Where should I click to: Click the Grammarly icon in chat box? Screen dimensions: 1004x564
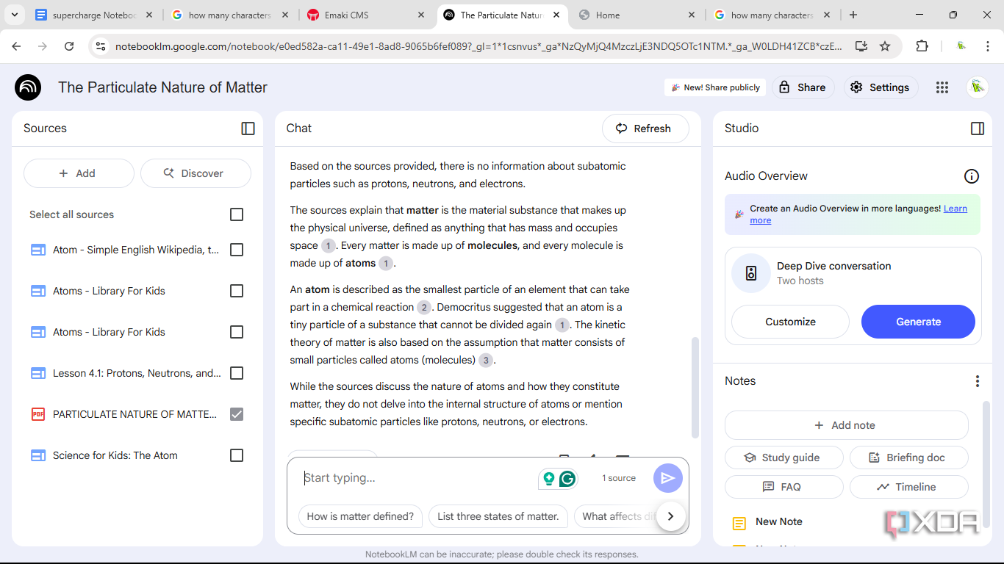(567, 479)
